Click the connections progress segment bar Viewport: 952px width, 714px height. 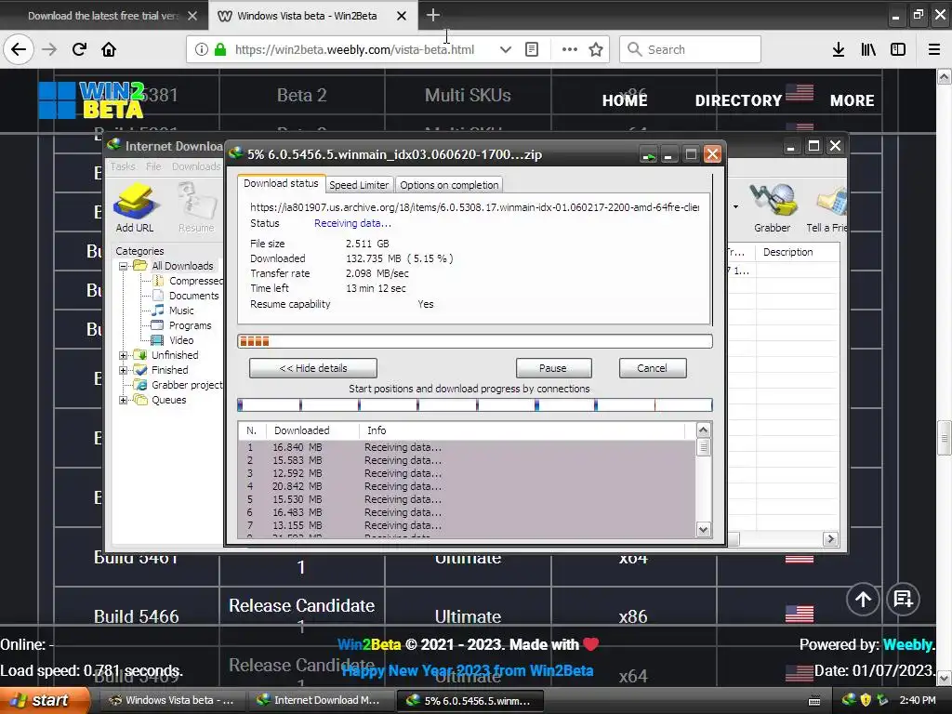tap(475, 405)
